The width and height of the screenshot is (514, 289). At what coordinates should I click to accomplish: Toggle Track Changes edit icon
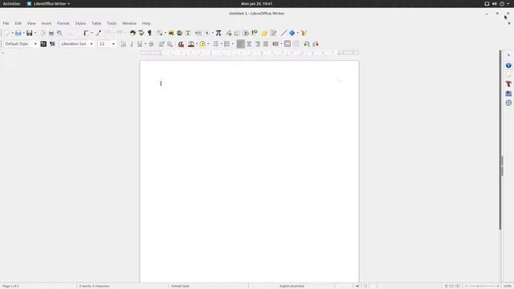coord(273,33)
